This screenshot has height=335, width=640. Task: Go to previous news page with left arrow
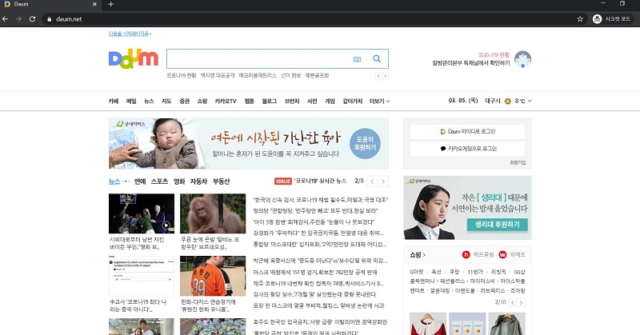click(372, 181)
